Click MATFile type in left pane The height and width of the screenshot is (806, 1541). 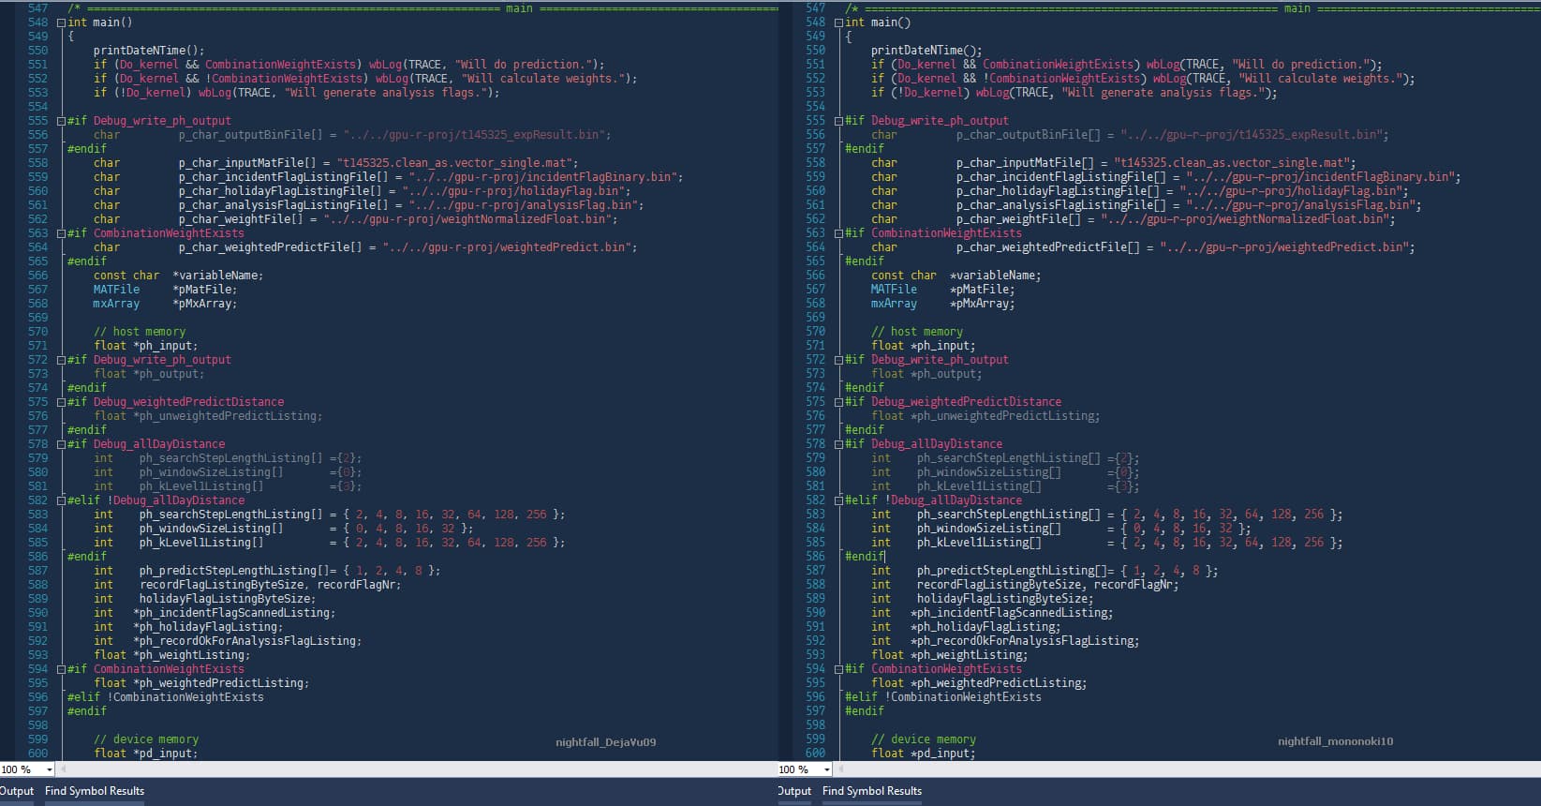point(116,290)
